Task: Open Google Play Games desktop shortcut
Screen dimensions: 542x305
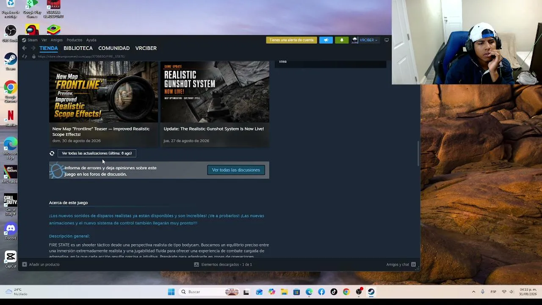Action: click(32, 9)
